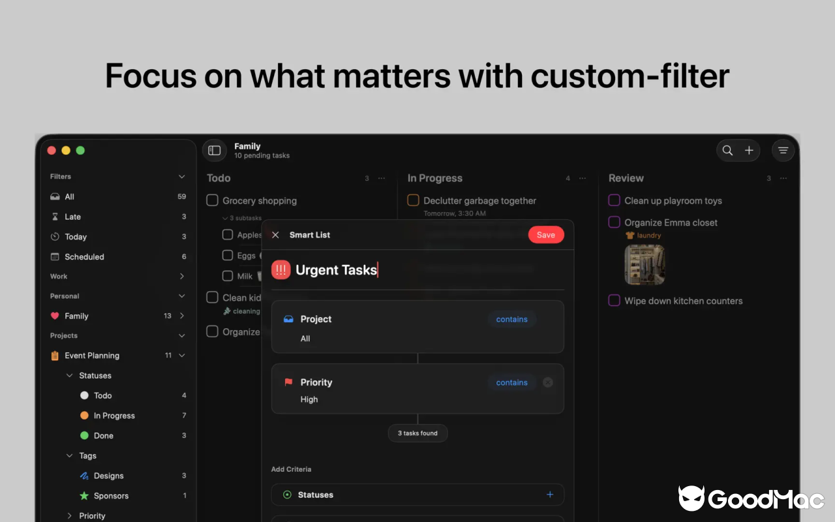Check the Wipe down kitchen counters task
The image size is (835, 522).
tap(614, 301)
